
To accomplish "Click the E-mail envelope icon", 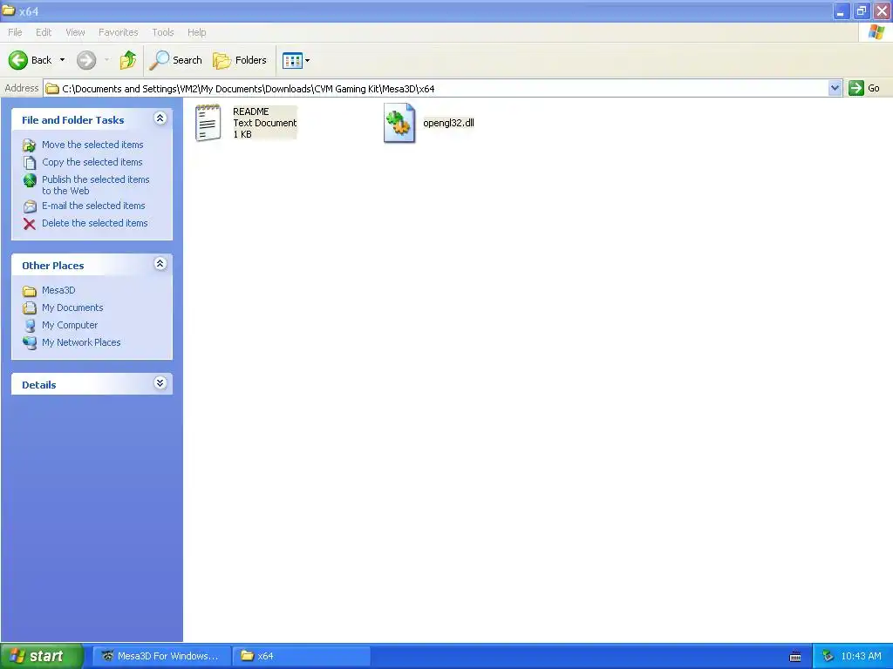I will point(30,206).
